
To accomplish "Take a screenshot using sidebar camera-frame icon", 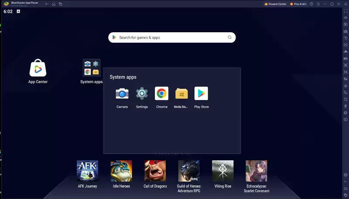I will [x=346, y=65].
